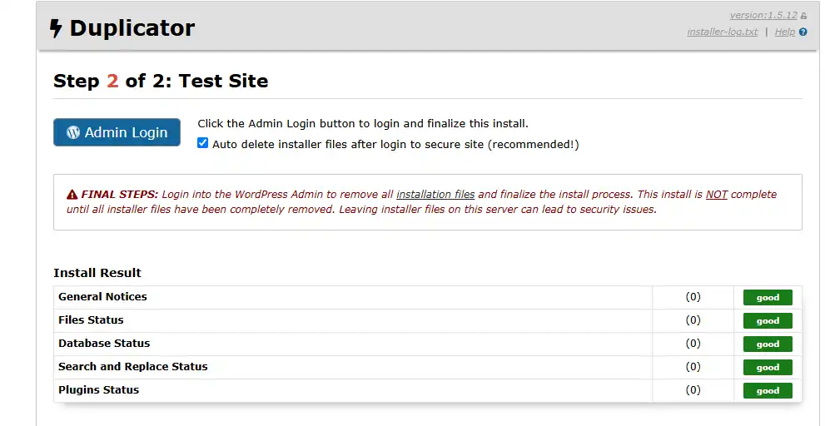The height and width of the screenshot is (426, 825).
Task: Click the Step 2 of 2: Test Site heading
Action: click(161, 81)
